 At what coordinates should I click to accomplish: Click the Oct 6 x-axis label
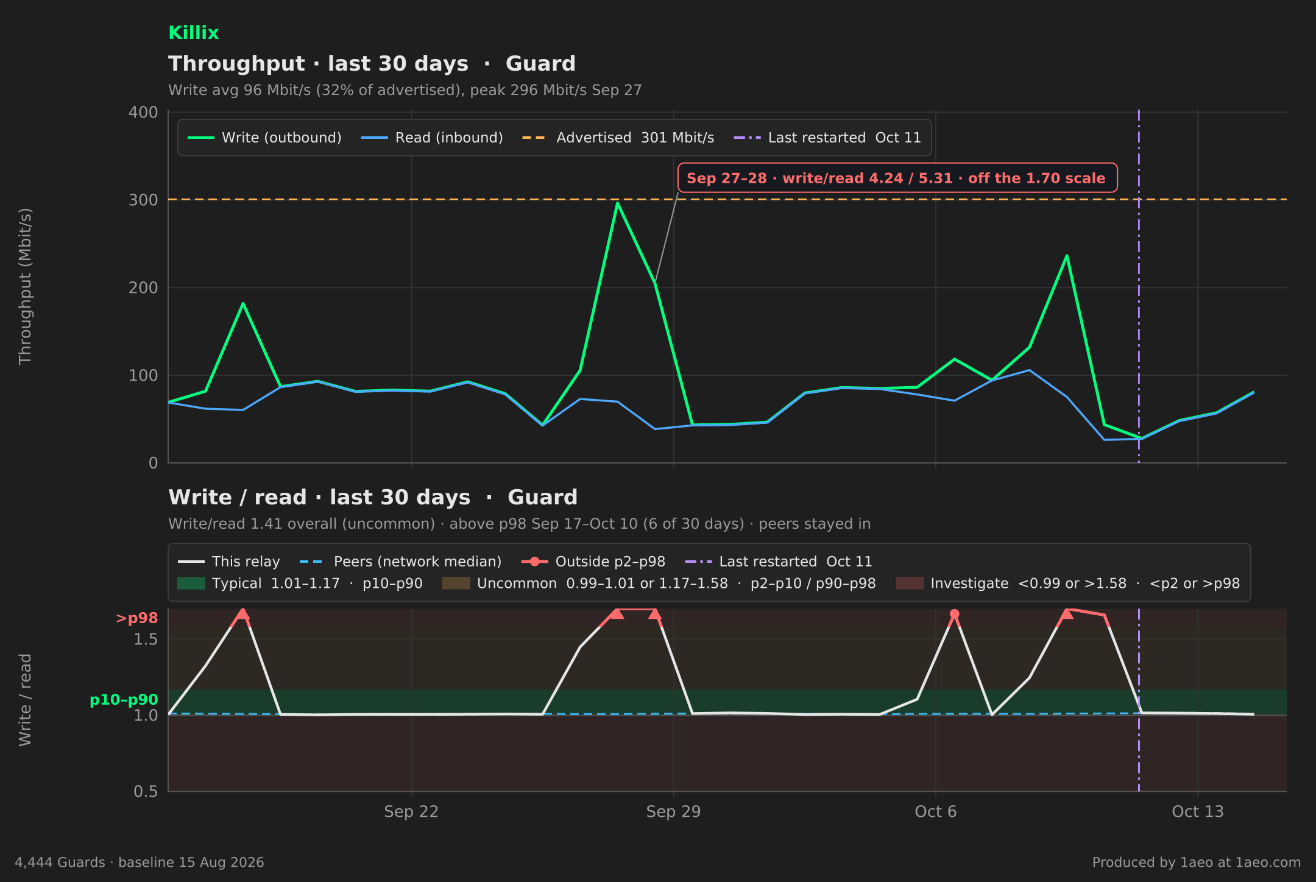936,811
